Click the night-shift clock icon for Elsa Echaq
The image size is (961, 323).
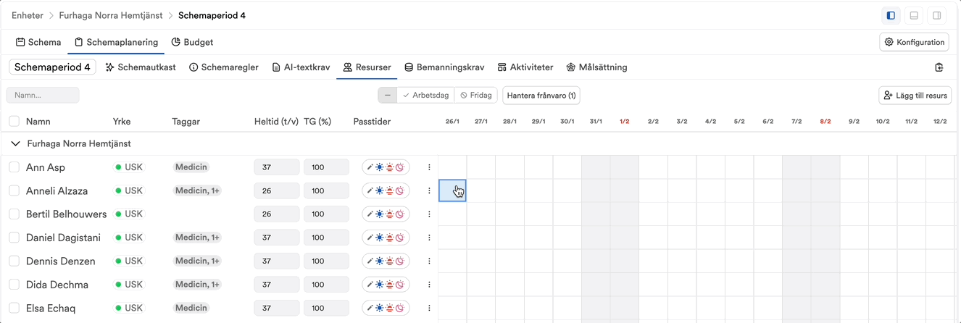(x=399, y=309)
